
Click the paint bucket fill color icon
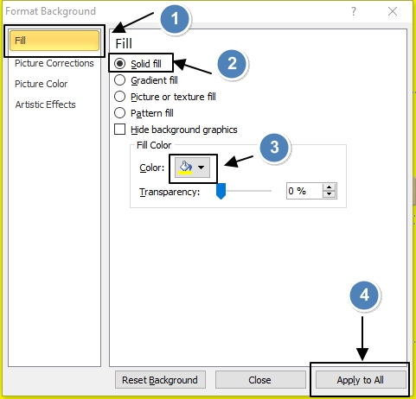point(185,168)
